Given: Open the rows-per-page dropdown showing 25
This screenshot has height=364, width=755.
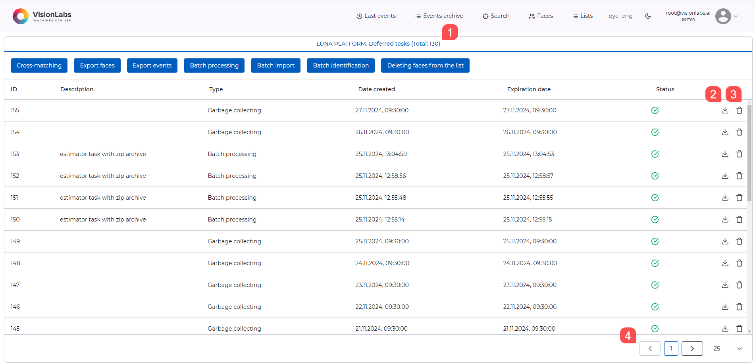Looking at the screenshot, I should click(728, 349).
